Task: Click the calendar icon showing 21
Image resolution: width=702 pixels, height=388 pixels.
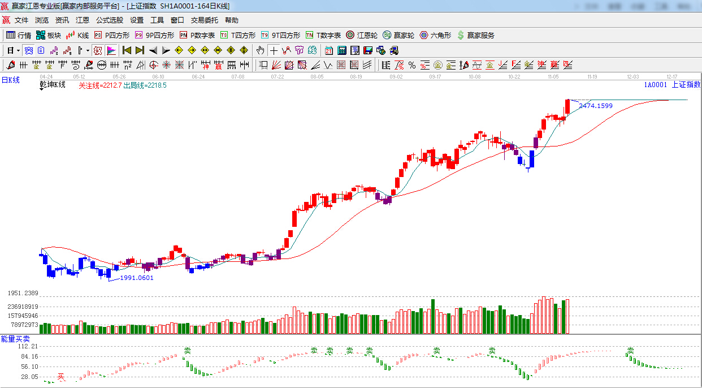Action: [x=328, y=50]
